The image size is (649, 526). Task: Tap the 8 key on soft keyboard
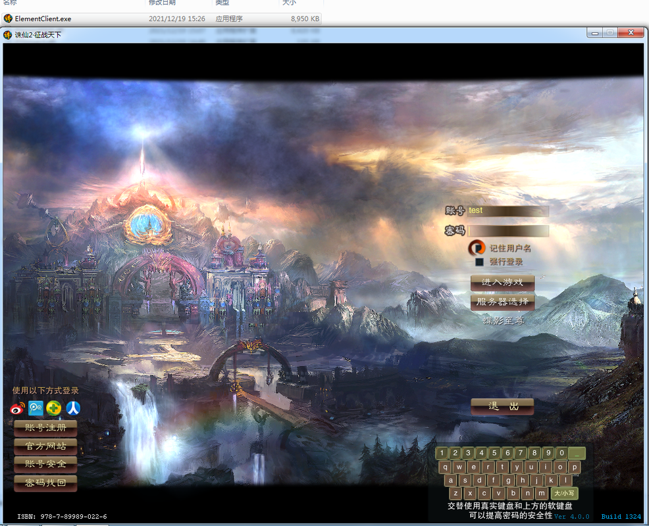tap(534, 453)
